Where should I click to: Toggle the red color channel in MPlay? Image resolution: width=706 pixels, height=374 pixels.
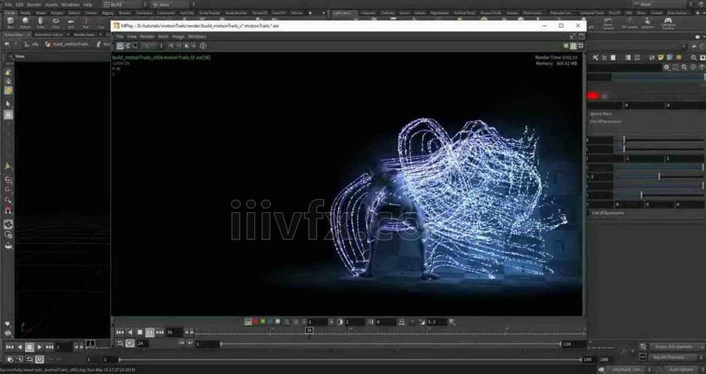click(256, 322)
